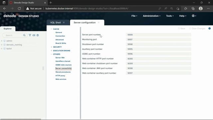Image resolution: width=213 pixels, height=120 pixels.
Task: Click the Explorer panel splitter handle
Action: point(43,68)
